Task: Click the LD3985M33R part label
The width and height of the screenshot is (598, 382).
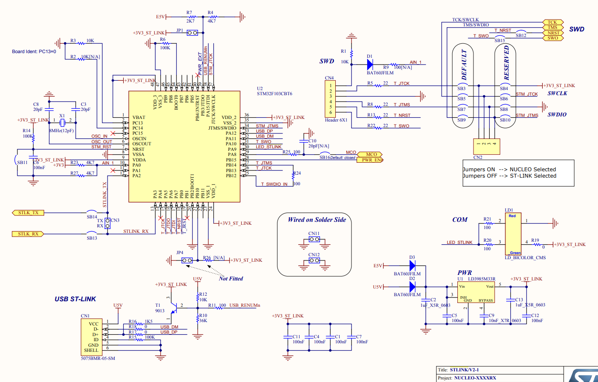Action: pyautogui.click(x=482, y=279)
